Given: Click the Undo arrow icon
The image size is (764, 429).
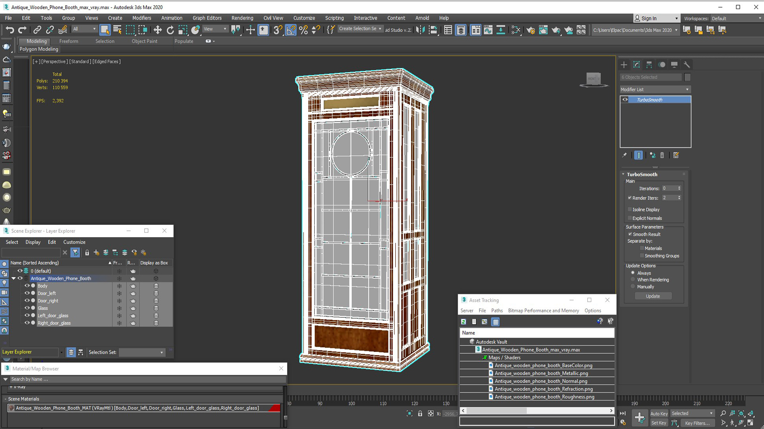Looking at the screenshot, I should (x=10, y=30).
